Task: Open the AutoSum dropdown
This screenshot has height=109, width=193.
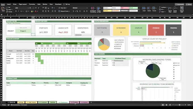Action: pyautogui.click(x=167, y=7)
